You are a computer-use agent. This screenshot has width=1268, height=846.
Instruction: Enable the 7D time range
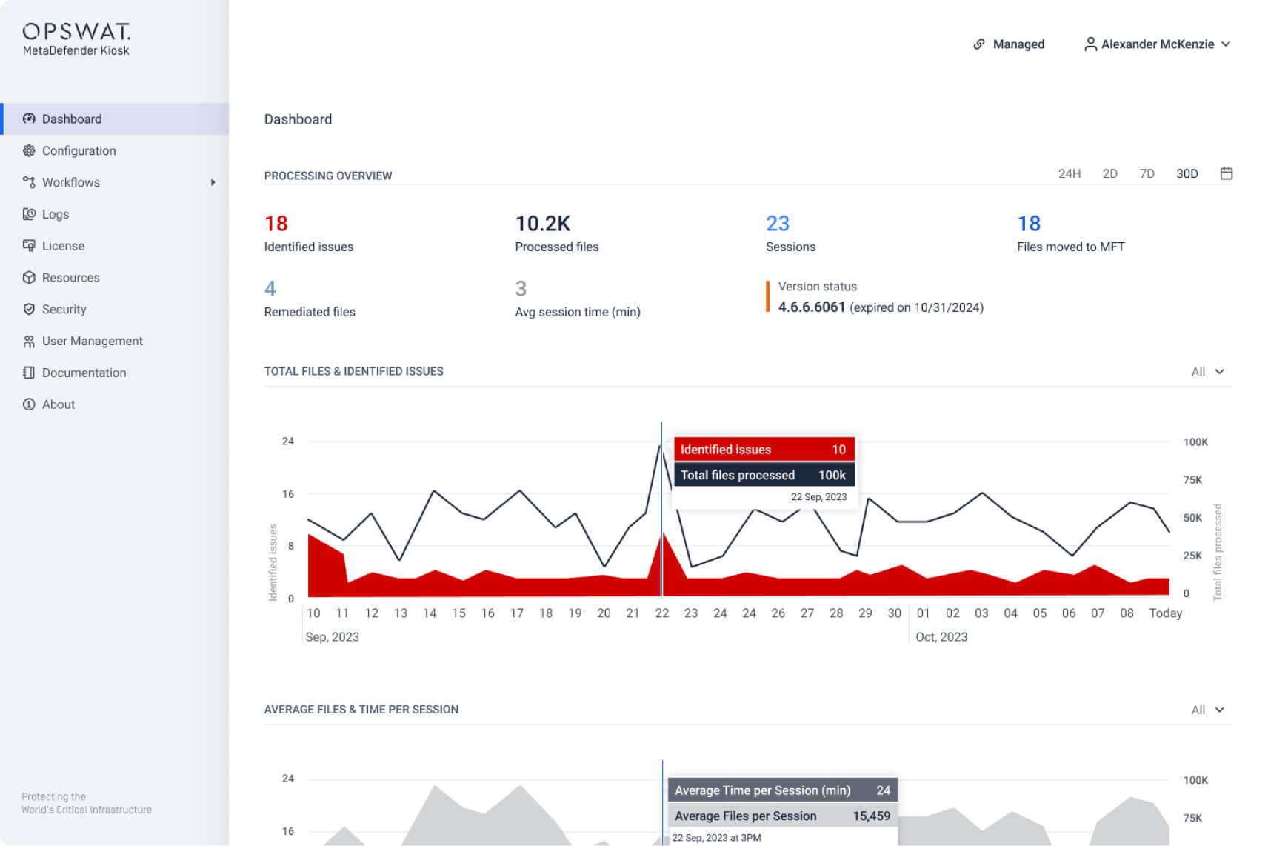(1147, 173)
